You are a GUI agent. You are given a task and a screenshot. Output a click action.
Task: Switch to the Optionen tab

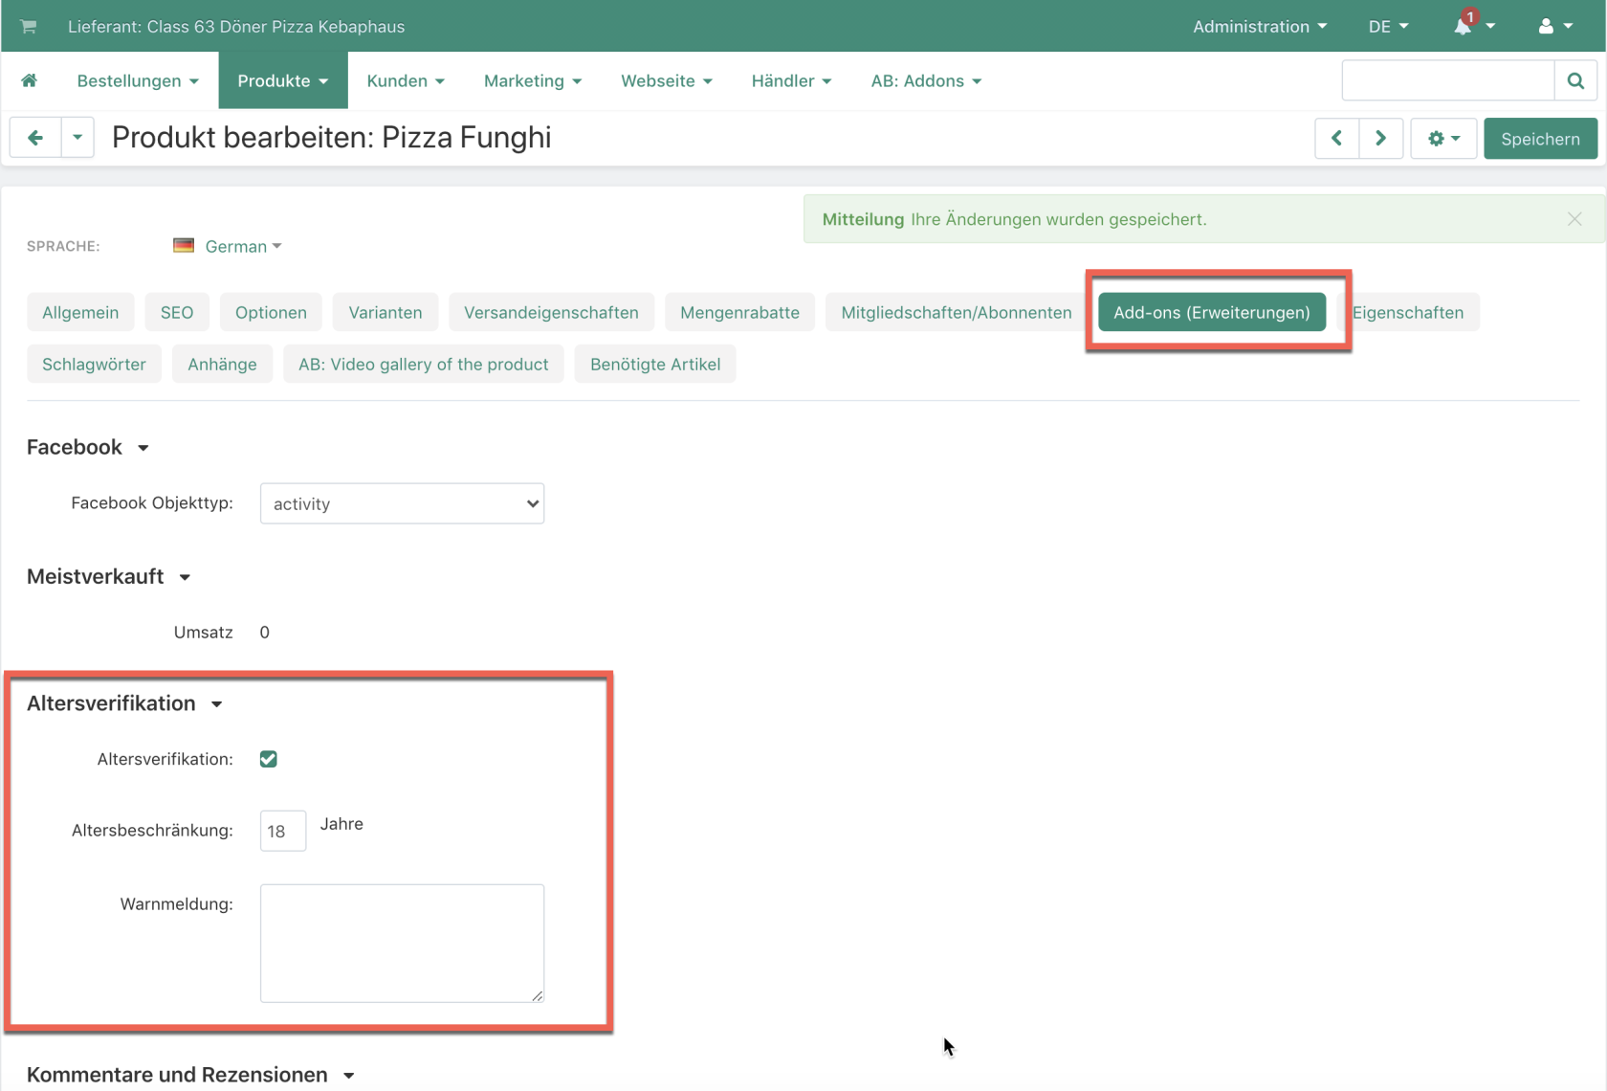coord(271,312)
